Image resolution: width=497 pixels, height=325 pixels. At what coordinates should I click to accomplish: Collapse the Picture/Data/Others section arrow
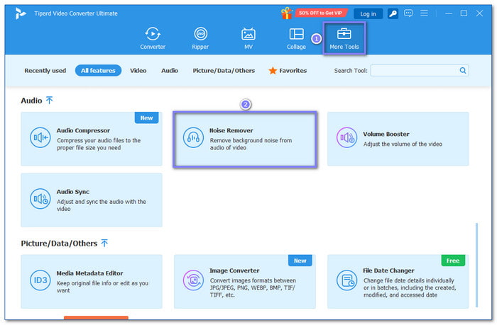click(x=104, y=243)
